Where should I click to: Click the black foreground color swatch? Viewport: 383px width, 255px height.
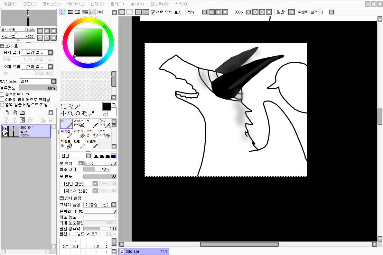point(107,106)
